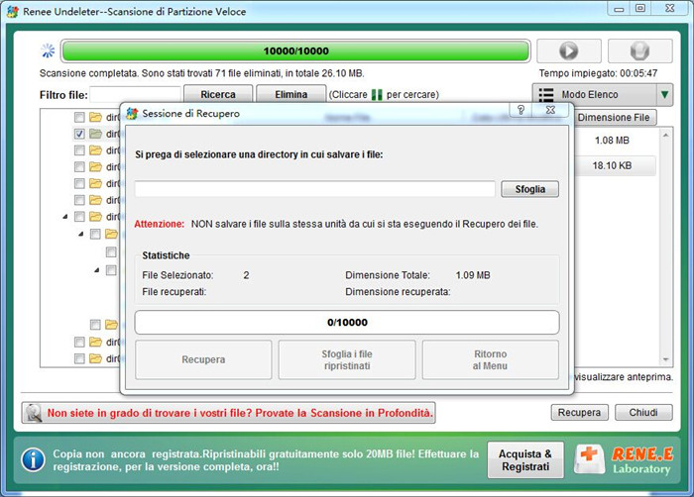Open Modo Elenco dropdown arrow
This screenshot has width=694, height=497.
click(x=665, y=95)
